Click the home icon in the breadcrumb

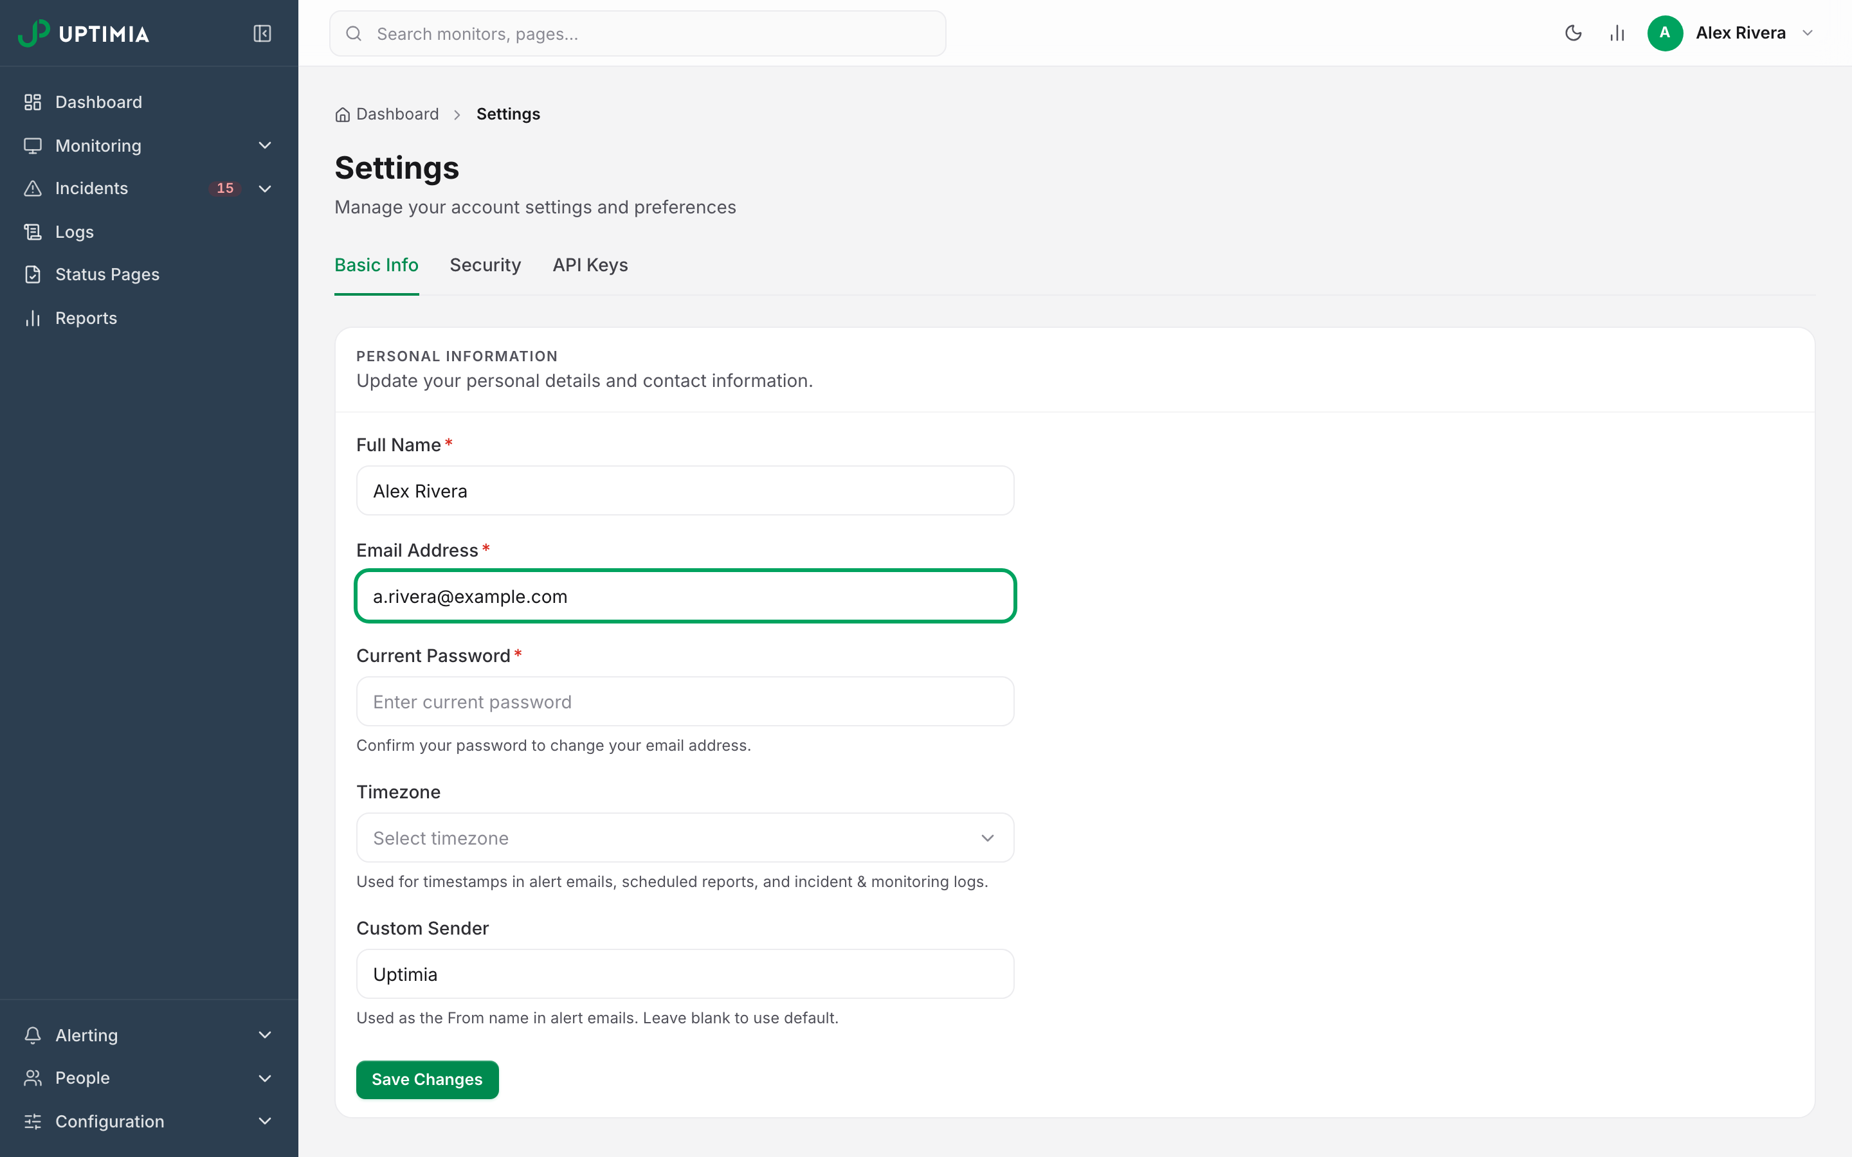pos(343,115)
